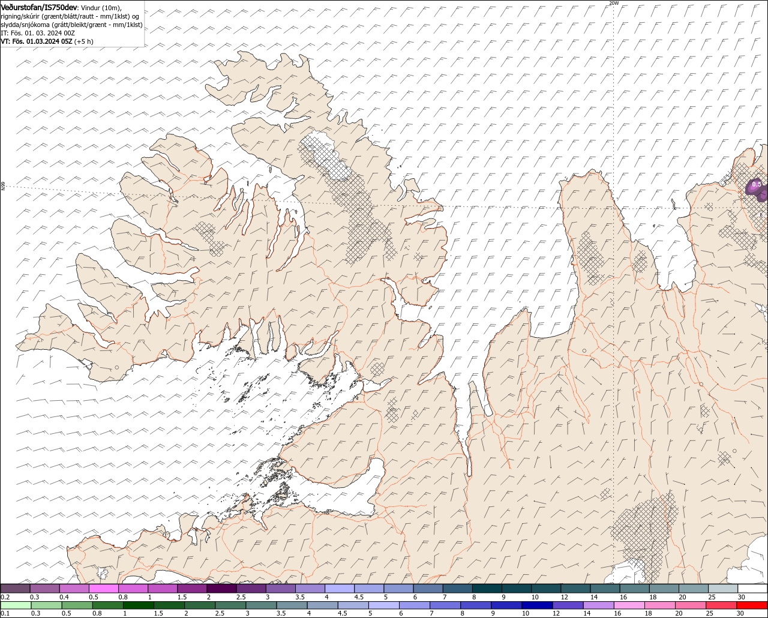
Task: Pick the lavender 4 upper-row swatch
Action: click(340, 589)
